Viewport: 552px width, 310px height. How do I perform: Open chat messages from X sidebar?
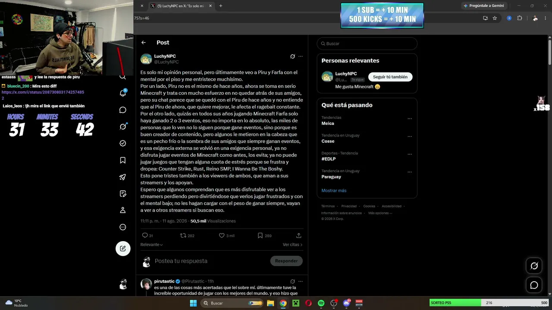pyautogui.click(x=123, y=110)
